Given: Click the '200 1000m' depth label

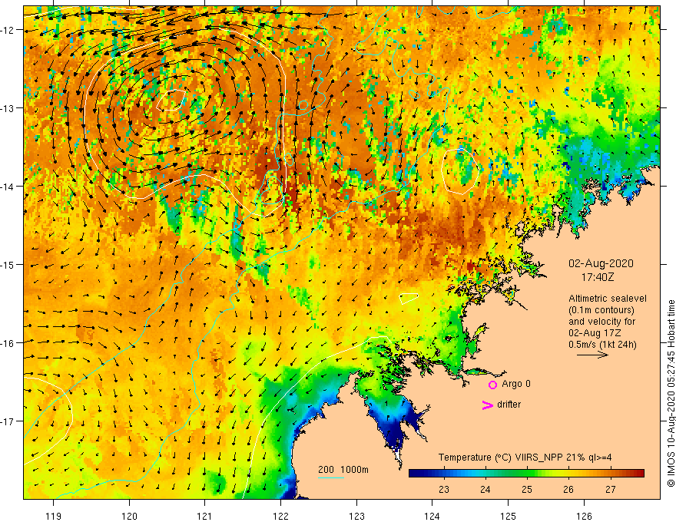Looking at the screenshot, I should pos(343,470).
